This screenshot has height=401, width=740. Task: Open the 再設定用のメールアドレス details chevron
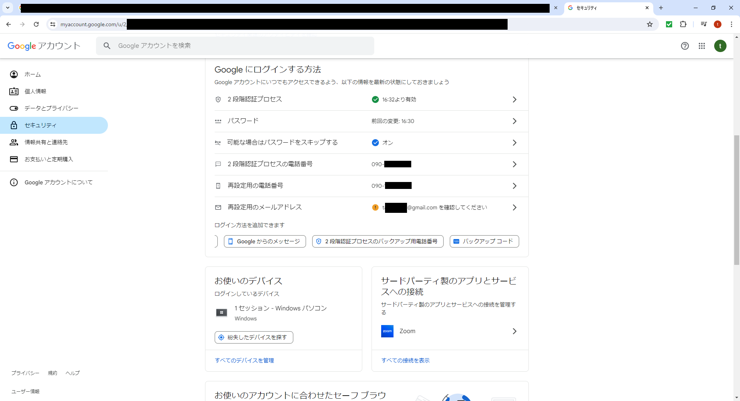pos(514,207)
